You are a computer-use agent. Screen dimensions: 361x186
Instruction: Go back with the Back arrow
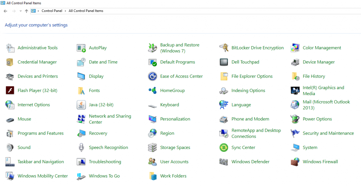click(x=6, y=11)
